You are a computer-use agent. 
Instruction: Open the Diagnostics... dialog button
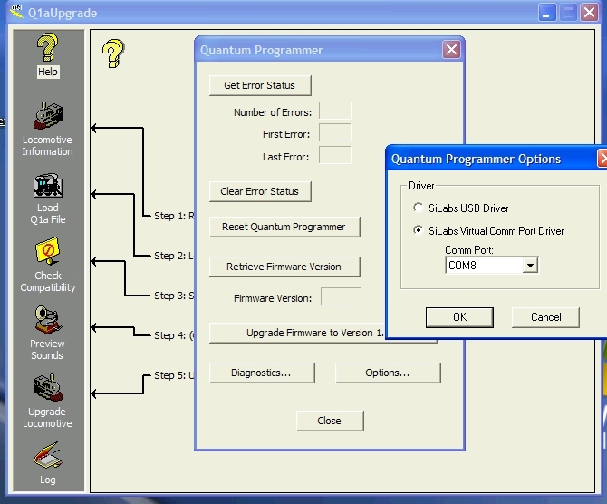[x=262, y=373]
